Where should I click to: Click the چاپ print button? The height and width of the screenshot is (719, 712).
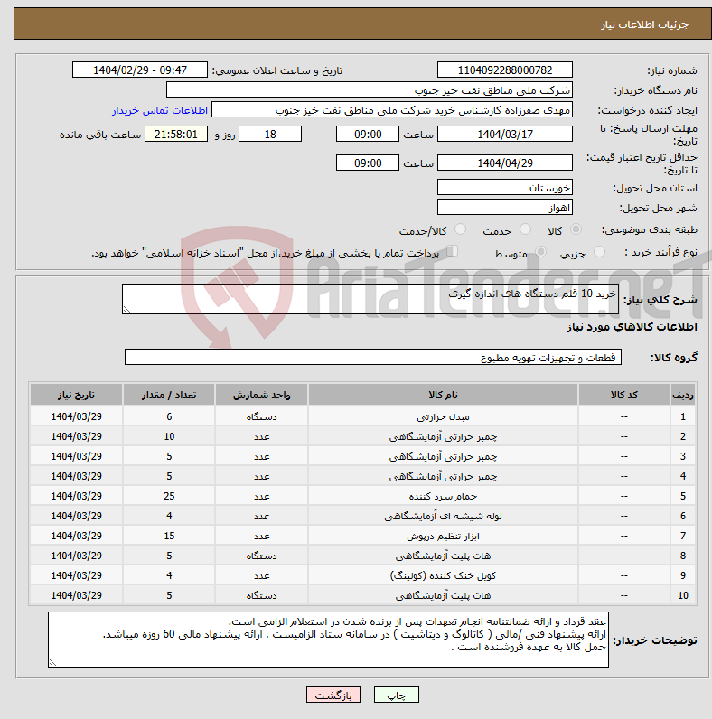coord(397,695)
